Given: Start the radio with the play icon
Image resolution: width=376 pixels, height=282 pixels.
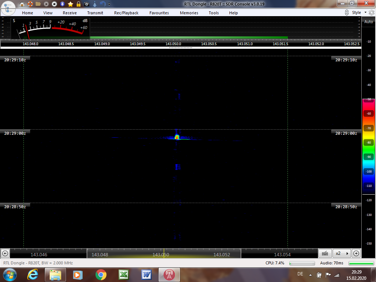Looking at the screenshot, I should click(46, 4).
